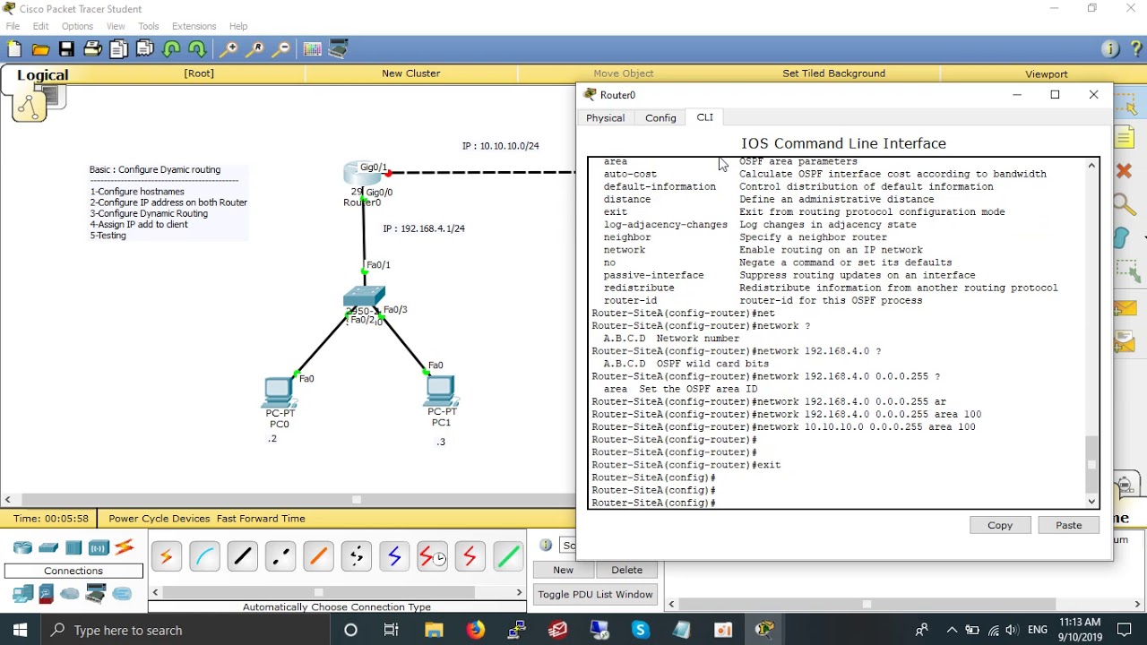Click Power Cycle Devices
Viewport: 1147px width, 645px height.
159,519
